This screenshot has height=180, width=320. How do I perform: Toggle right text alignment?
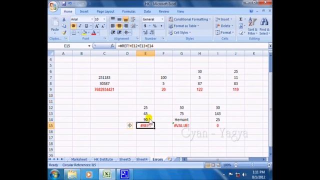125,26
